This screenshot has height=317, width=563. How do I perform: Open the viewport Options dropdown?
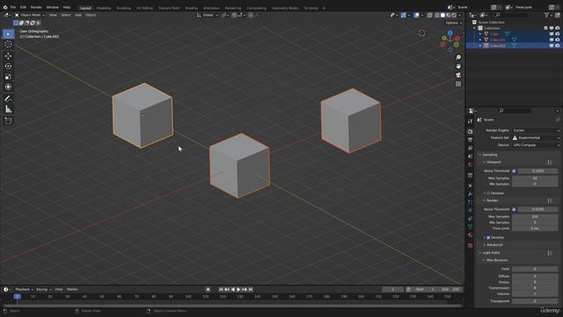click(x=454, y=23)
